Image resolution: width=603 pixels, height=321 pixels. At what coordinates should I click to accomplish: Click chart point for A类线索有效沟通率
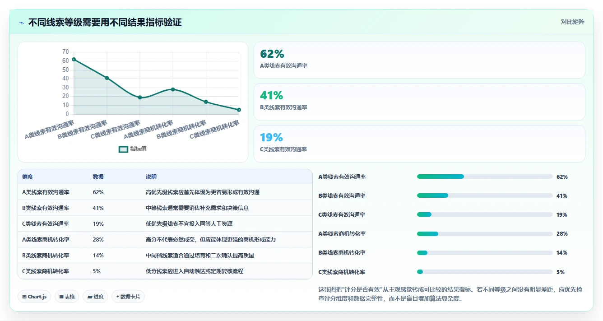(74, 59)
